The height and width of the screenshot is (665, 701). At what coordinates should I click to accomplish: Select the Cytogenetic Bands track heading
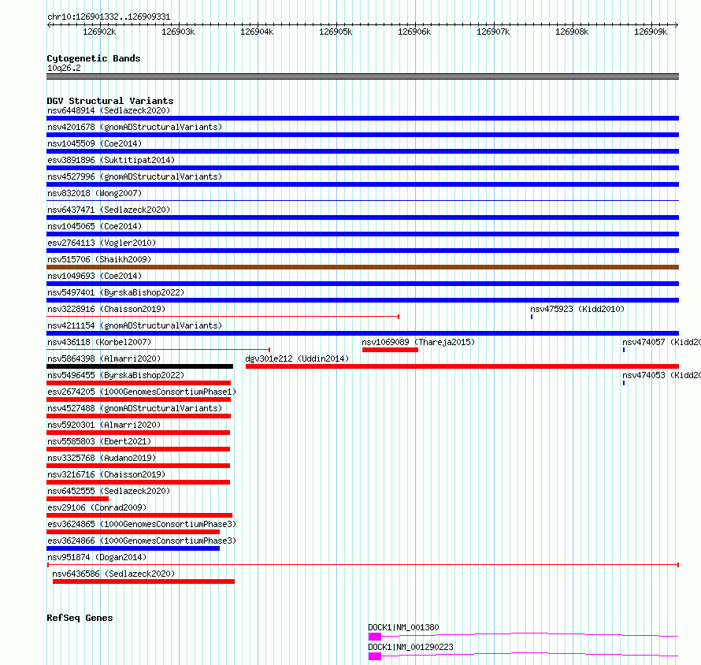tap(94, 58)
